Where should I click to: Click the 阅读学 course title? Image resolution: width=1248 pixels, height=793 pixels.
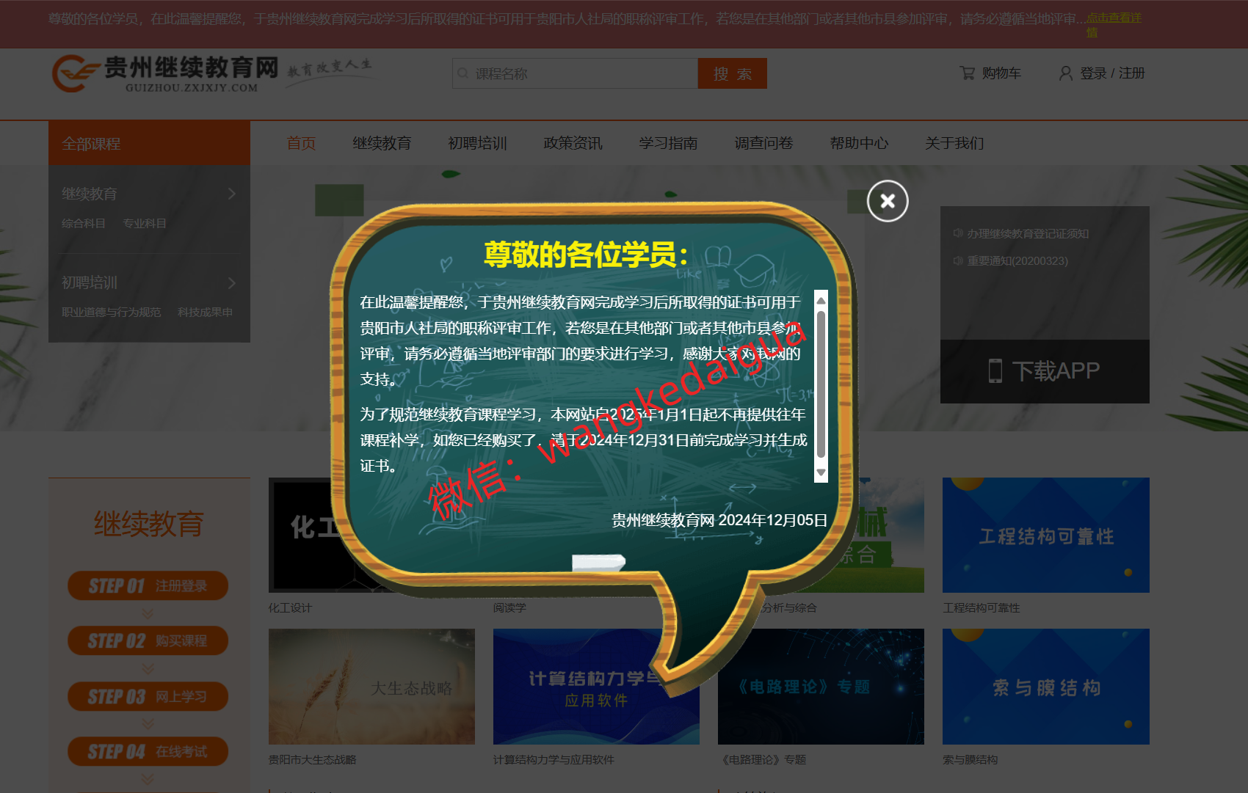click(509, 607)
